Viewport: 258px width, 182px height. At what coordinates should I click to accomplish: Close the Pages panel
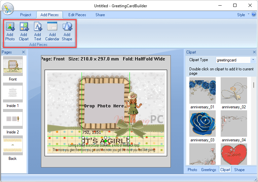23,52
